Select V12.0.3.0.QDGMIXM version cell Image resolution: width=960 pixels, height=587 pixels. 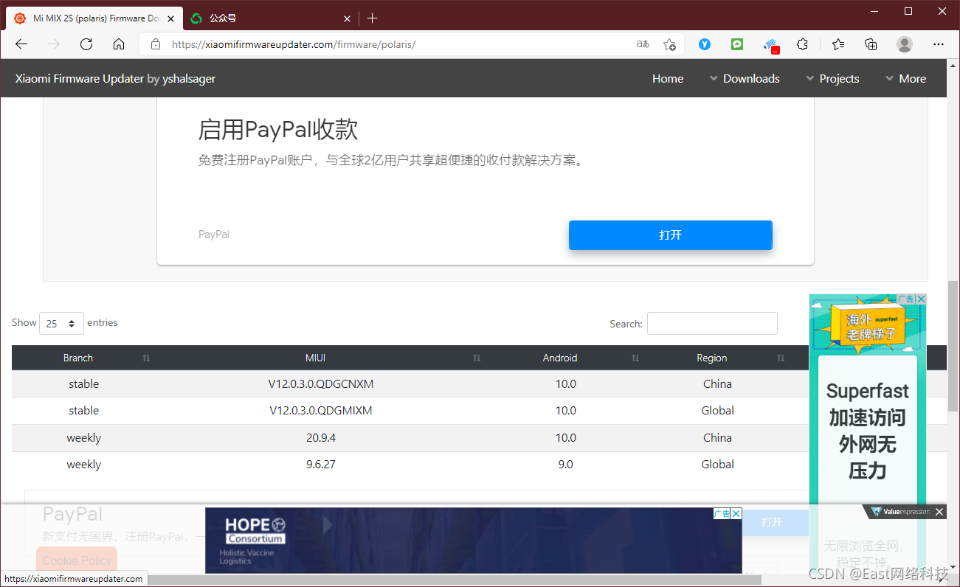tap(321, 411)
